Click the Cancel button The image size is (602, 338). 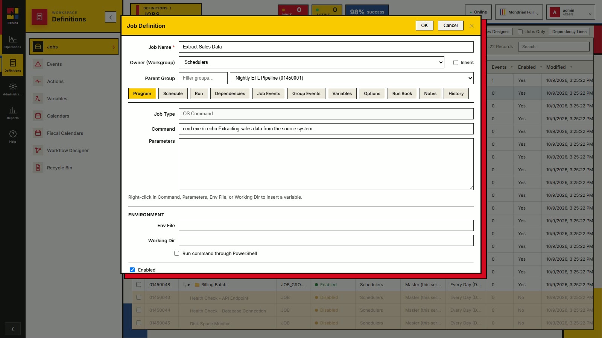point(450,26)
